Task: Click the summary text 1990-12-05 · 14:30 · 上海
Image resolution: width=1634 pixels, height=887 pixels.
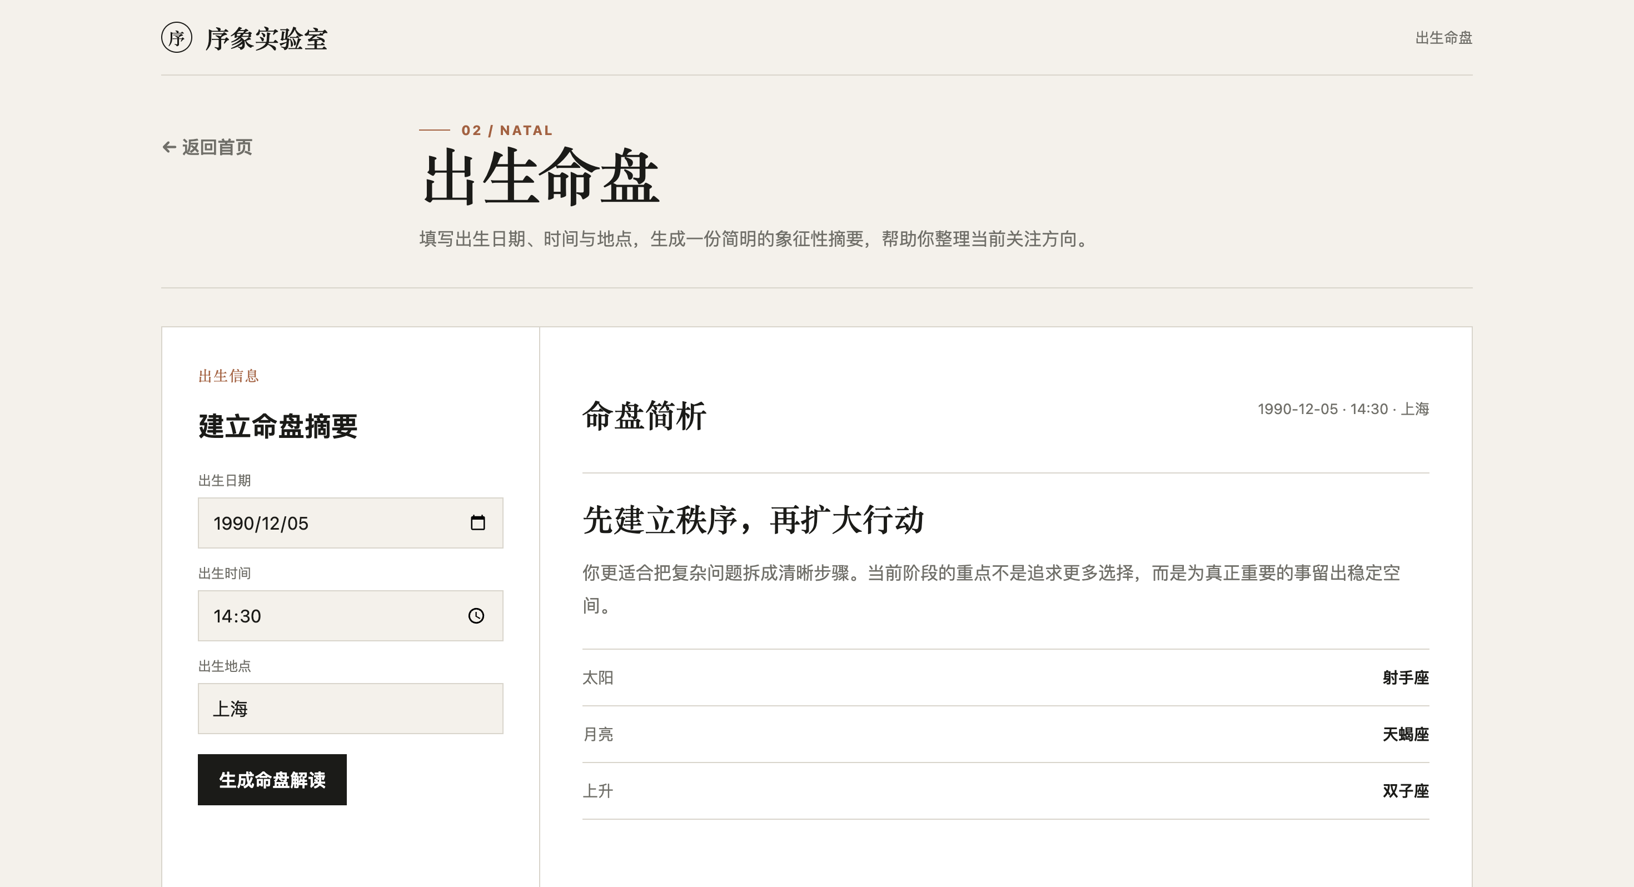Action: pyautogui.click(x=1343, y=409)
